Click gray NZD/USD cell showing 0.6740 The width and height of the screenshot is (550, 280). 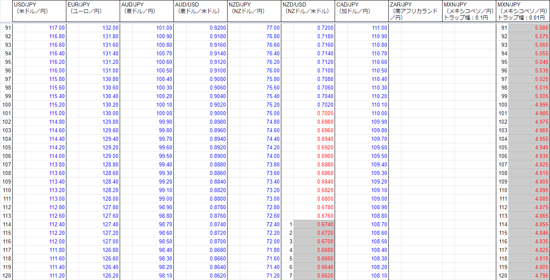coord(314,224)
